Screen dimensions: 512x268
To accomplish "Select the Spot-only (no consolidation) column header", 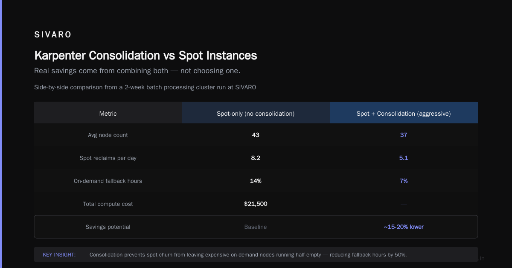I will point(256,114).
